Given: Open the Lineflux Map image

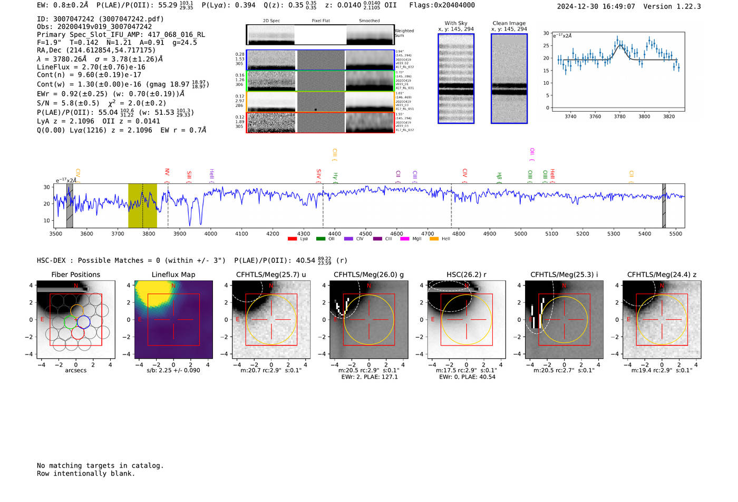Looking at the screenshot, I should point(173,320).
